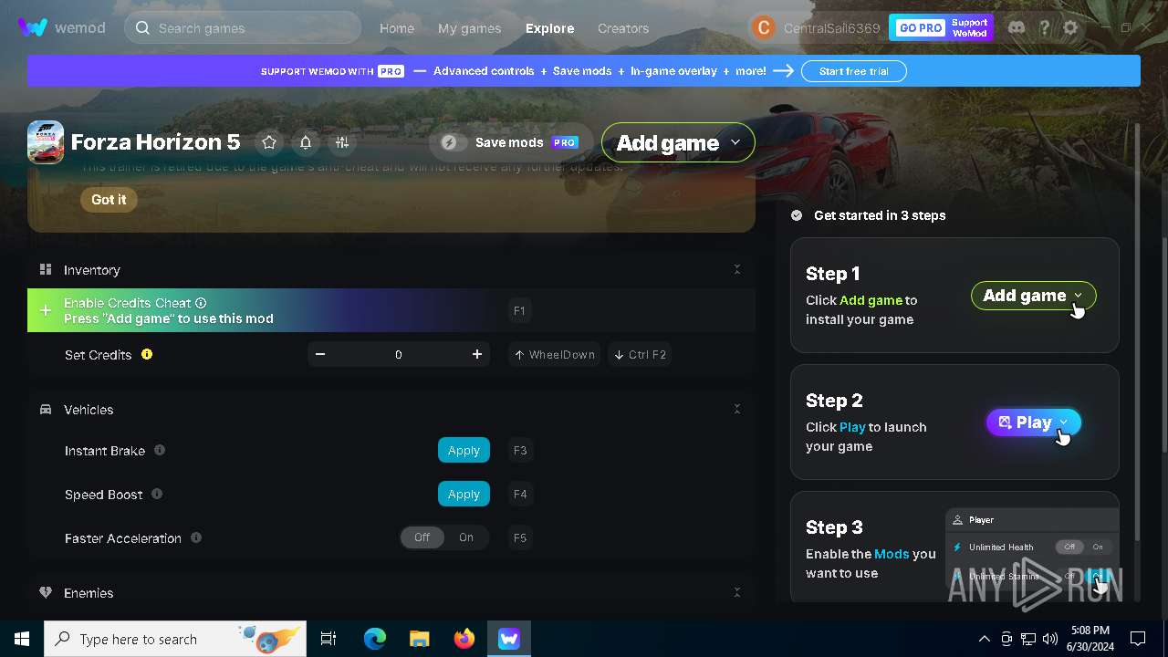
Task: Open the Creators tab
Action: coord(623,28)
